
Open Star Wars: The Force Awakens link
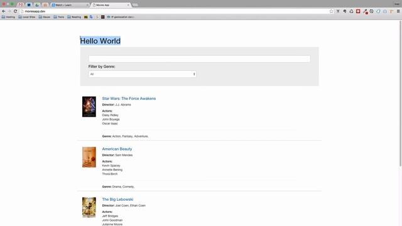point(129,99)
